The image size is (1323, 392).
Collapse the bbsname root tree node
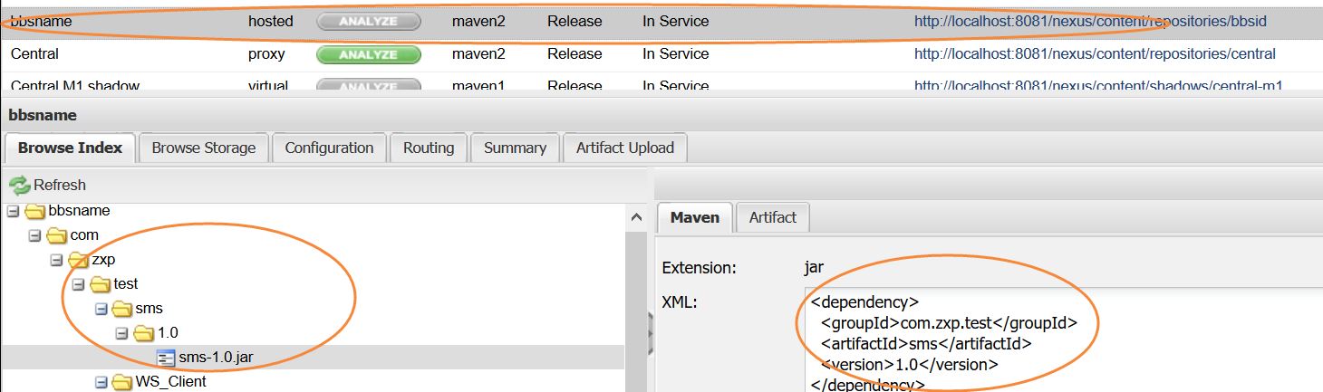pyautogui.click(x=13, y=211)
